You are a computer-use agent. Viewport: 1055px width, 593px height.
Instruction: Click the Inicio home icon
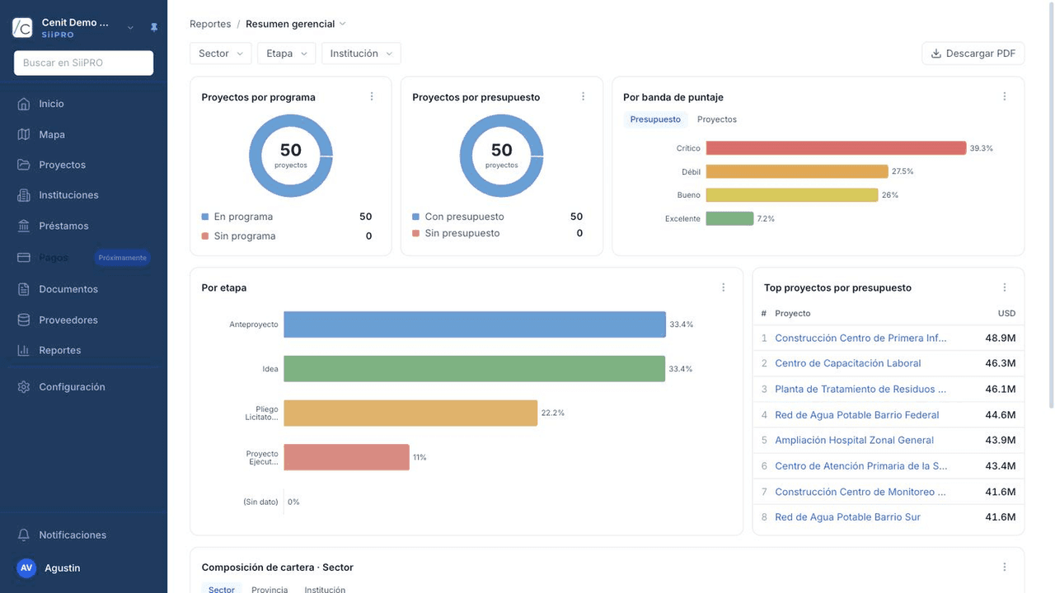tap(24, 104)
